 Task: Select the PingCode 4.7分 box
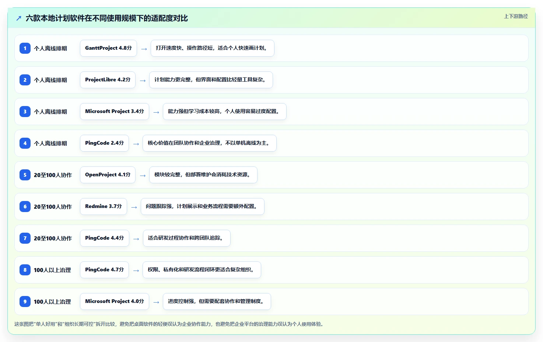[x=105, y=270]
